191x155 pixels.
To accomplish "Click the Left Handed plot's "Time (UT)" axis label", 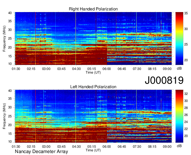I will pyautogui.click(x=93, y=150).
